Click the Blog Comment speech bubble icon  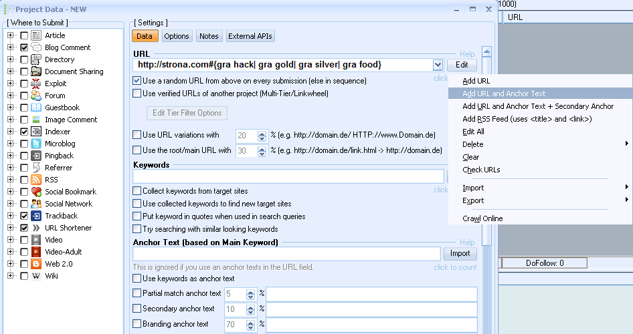click(x=36, y=47)
